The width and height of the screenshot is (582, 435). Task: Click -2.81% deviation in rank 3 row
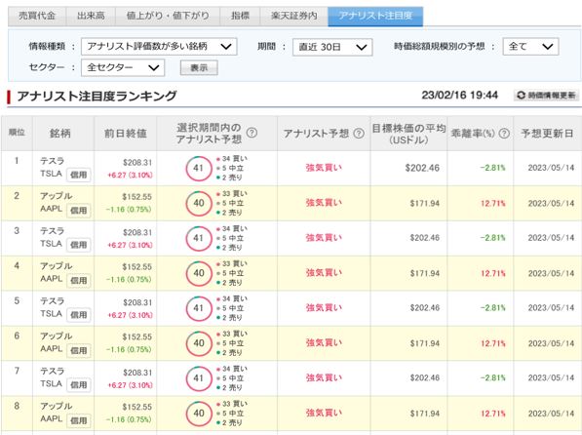492,238
